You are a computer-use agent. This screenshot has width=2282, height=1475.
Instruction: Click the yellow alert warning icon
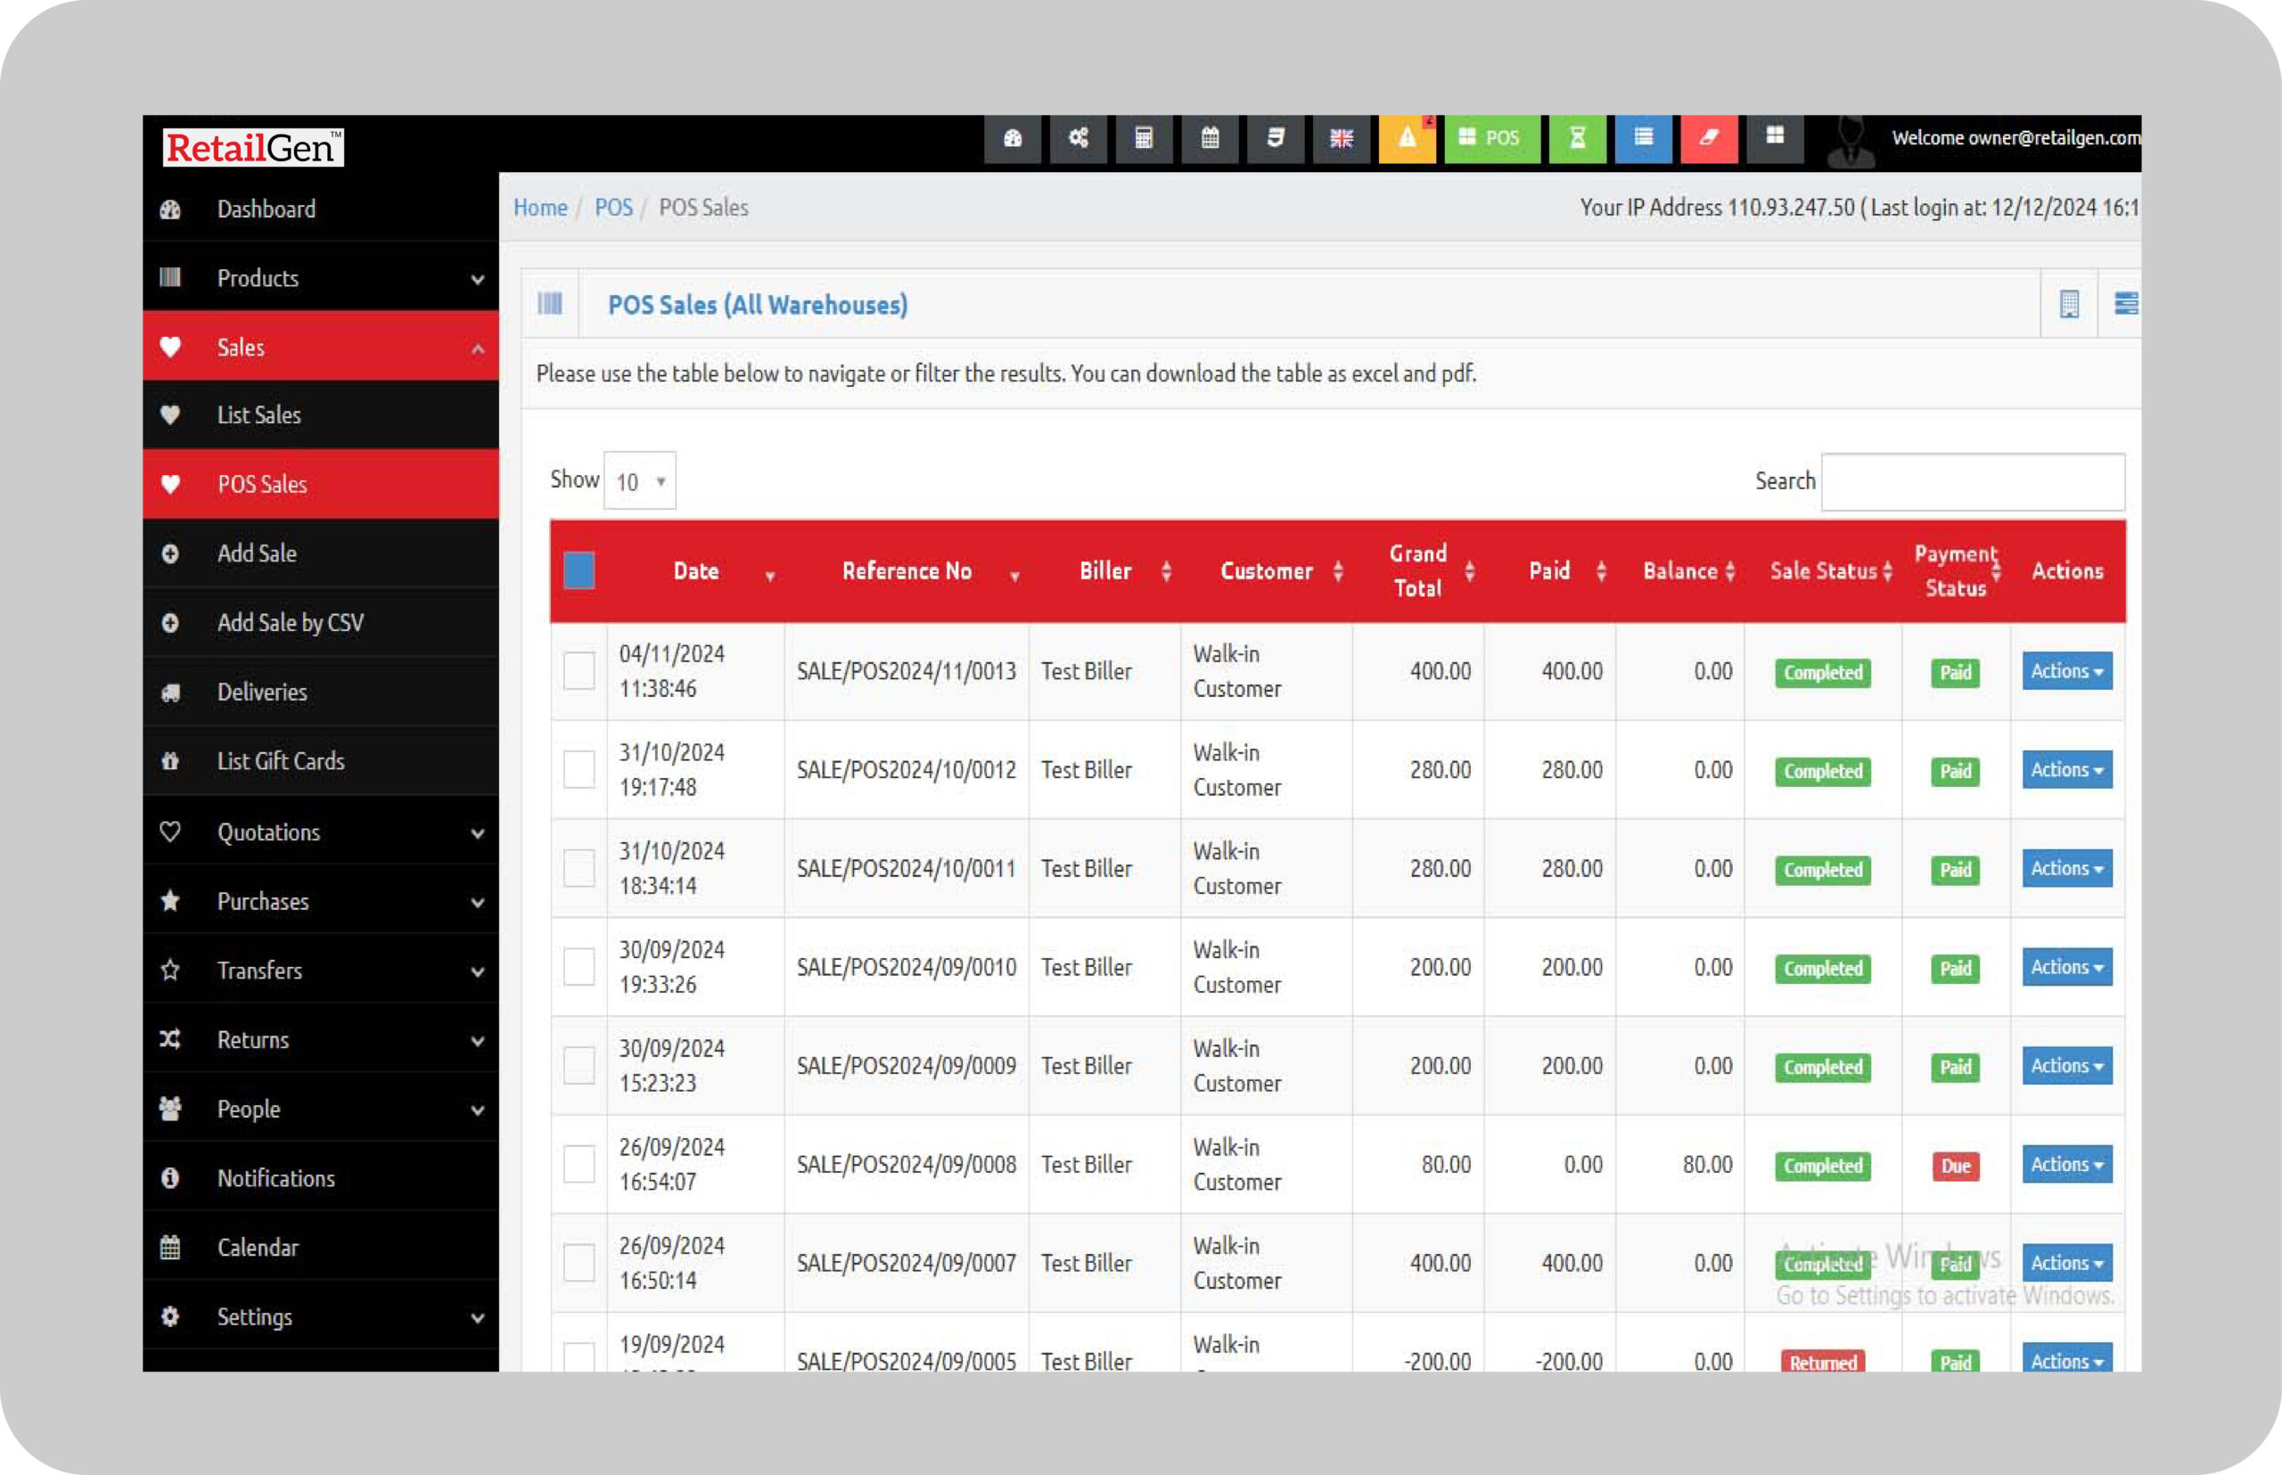pyautogui.click(x=1407, y=139)
